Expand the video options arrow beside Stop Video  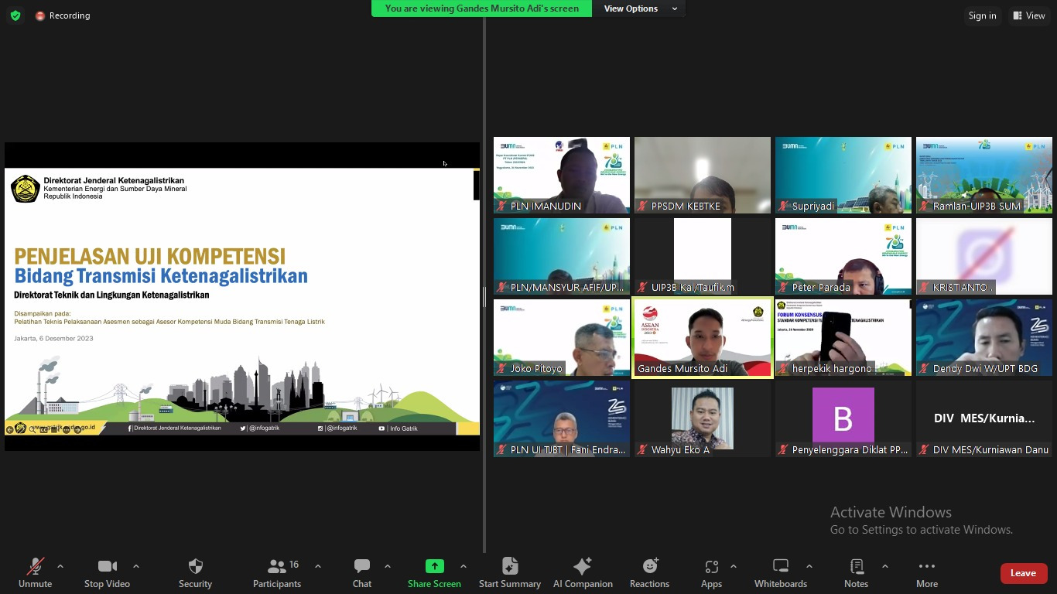(136, 566)
